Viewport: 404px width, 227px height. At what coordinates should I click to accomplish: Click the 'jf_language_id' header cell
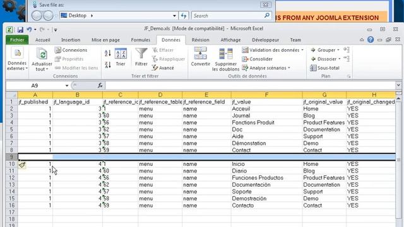pyautogui.click(x=77, y=102)
